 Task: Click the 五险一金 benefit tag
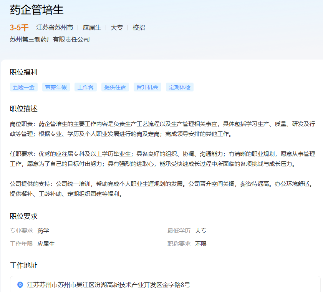(24, 87)
